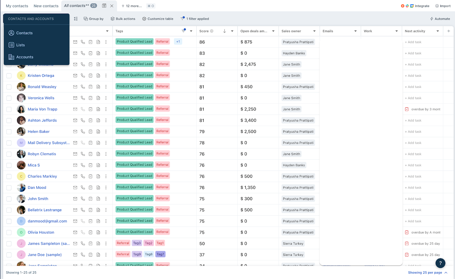
Task: Select the Veronica Wells row checkbox
Action: click(9, 98)
